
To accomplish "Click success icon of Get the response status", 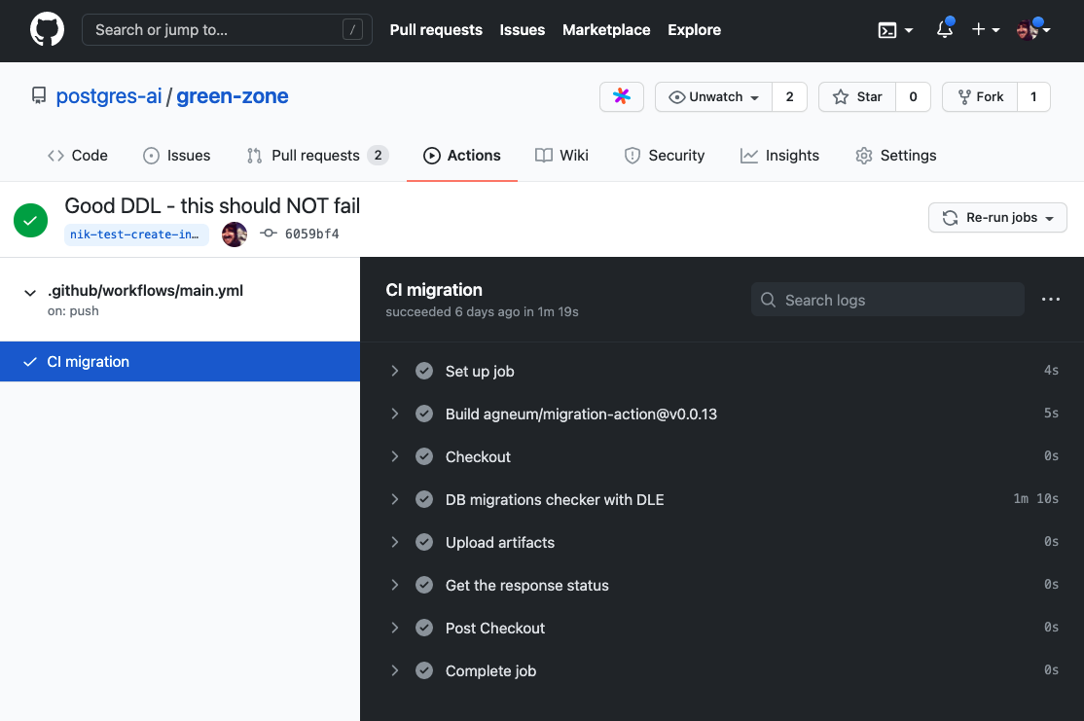I will click(424, 586).
